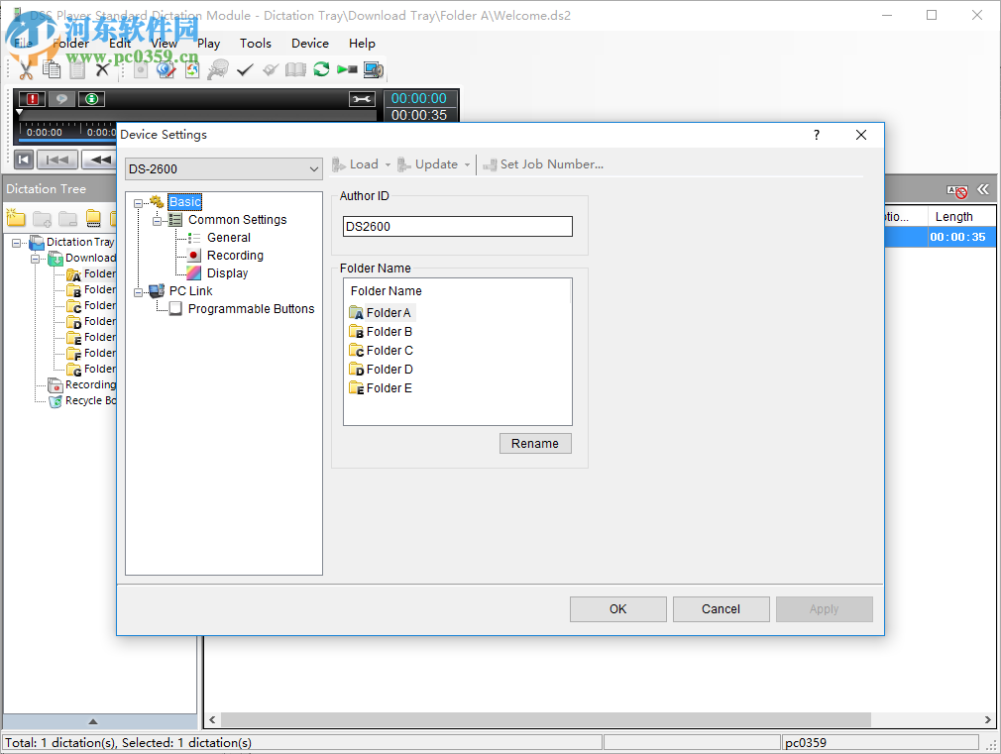Click the speech recognition microphone icon
This screenshot has width=1001, height=754.
tap(218, 69)
